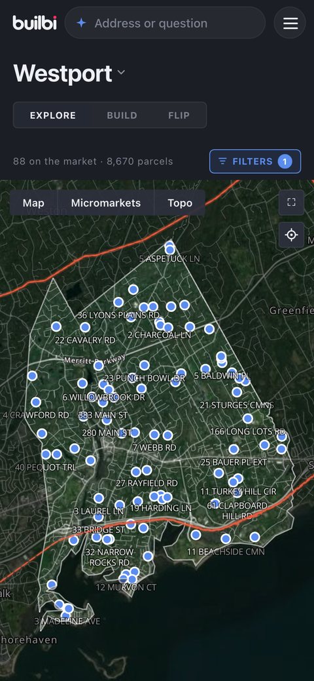Click the sparkle icon in the search bar
Screen dimensions: 314x681
tap(81, 23)
